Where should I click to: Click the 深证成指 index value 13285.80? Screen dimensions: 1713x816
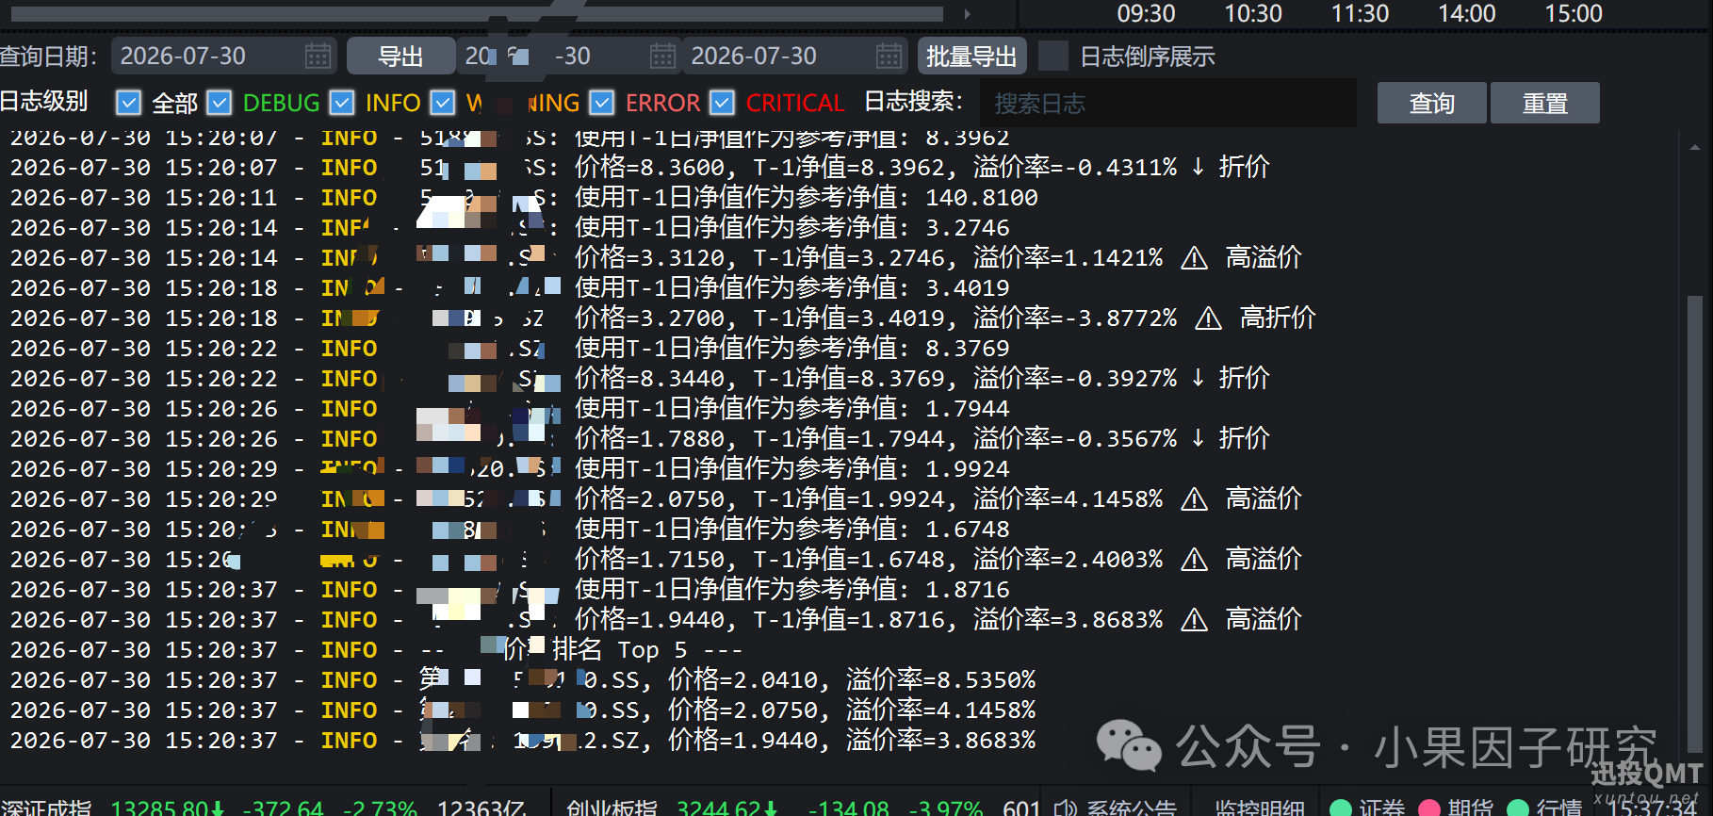(167, 808)
